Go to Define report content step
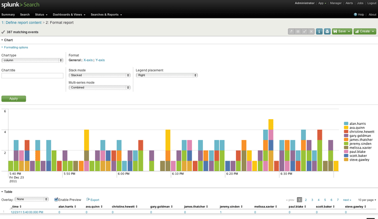The image size is (378, 219). pyautogui.click(x=21, y=22)
